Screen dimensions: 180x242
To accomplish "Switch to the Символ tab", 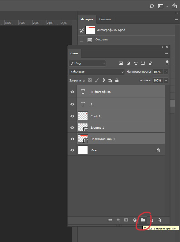I will (105, 19).
